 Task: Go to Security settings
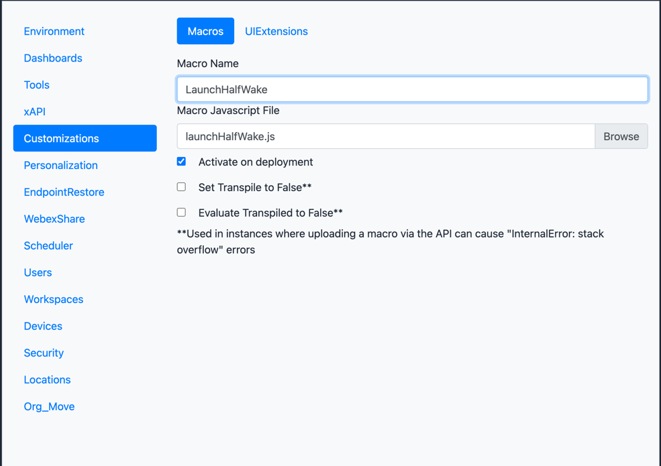click(x=44, y=353)
